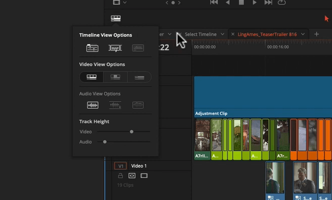
Task: Lock the Video 1 track
Action: pyautogui.click(x=120, y=175)
